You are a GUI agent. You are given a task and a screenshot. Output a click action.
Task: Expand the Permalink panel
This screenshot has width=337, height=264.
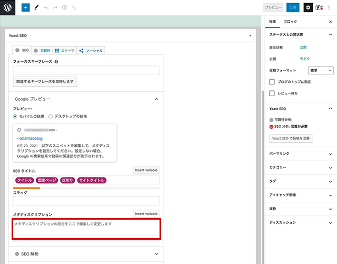tap(301, 154)
